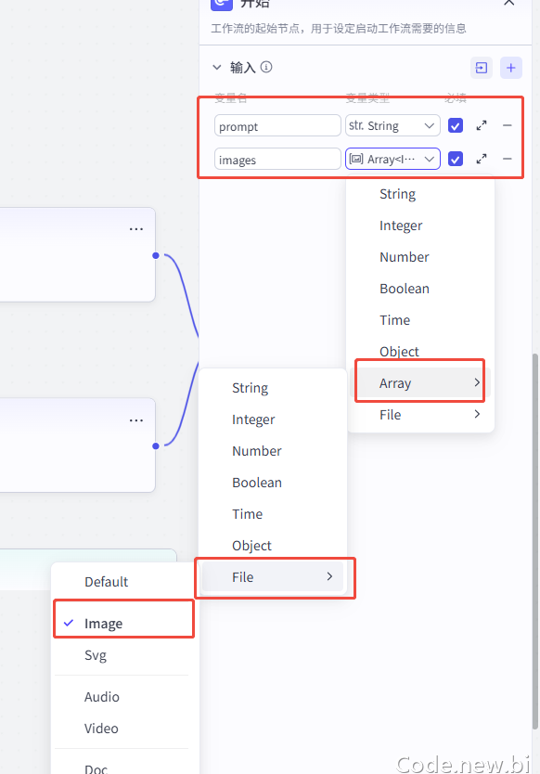Viewport: 540px width, 774px height.
Task: Open the upper node's three-dot menu
Action: (x=136, y=229)
